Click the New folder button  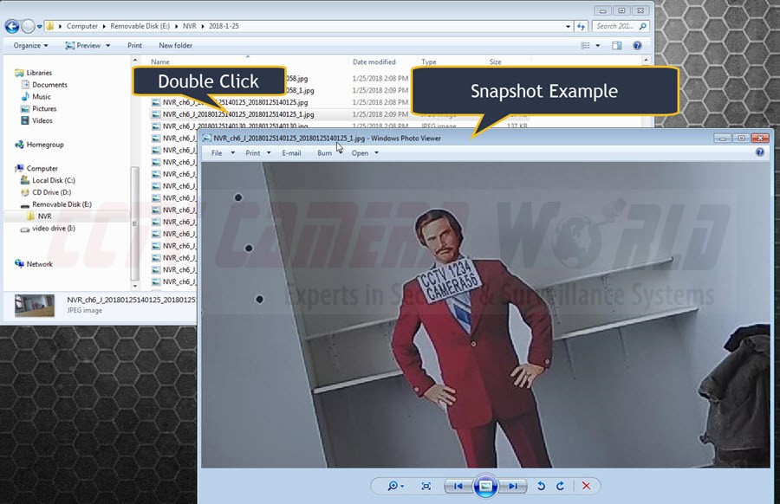pyautogui.click(x=175, y=45)
